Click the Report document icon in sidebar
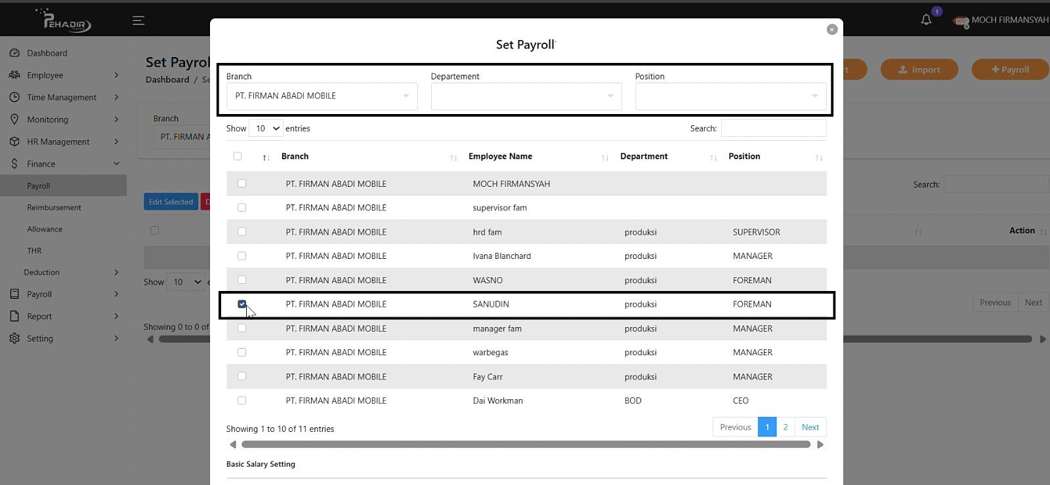 pyautogui.click(x=14, y=316)
